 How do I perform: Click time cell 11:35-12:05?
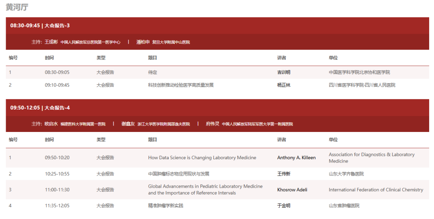57,206
